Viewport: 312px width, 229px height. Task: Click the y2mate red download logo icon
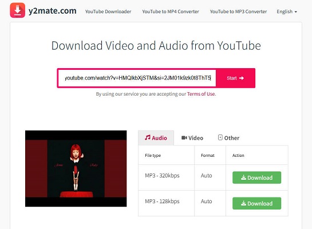click(18, 10)
